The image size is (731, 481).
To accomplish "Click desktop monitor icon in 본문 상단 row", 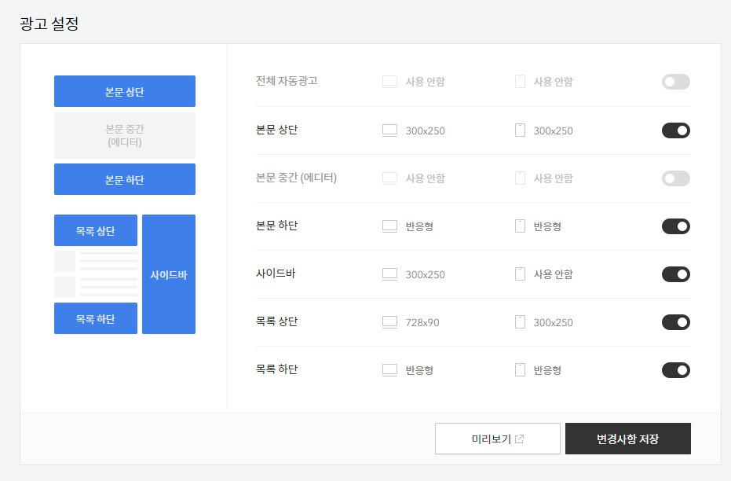I will tap(389, 130).
